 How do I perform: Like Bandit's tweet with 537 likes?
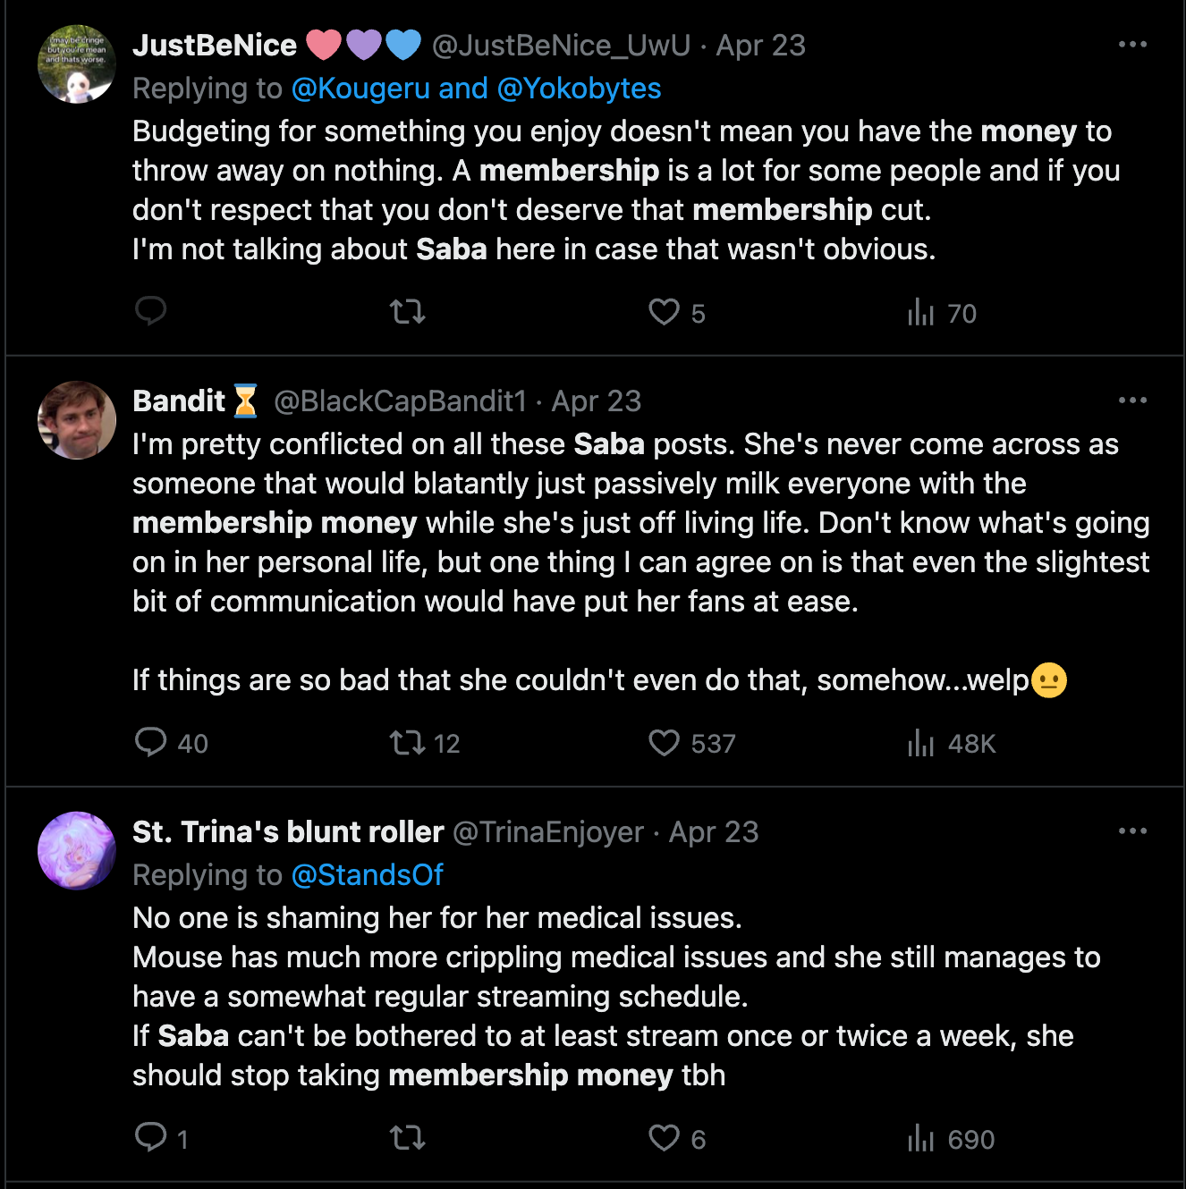[692, 742]
